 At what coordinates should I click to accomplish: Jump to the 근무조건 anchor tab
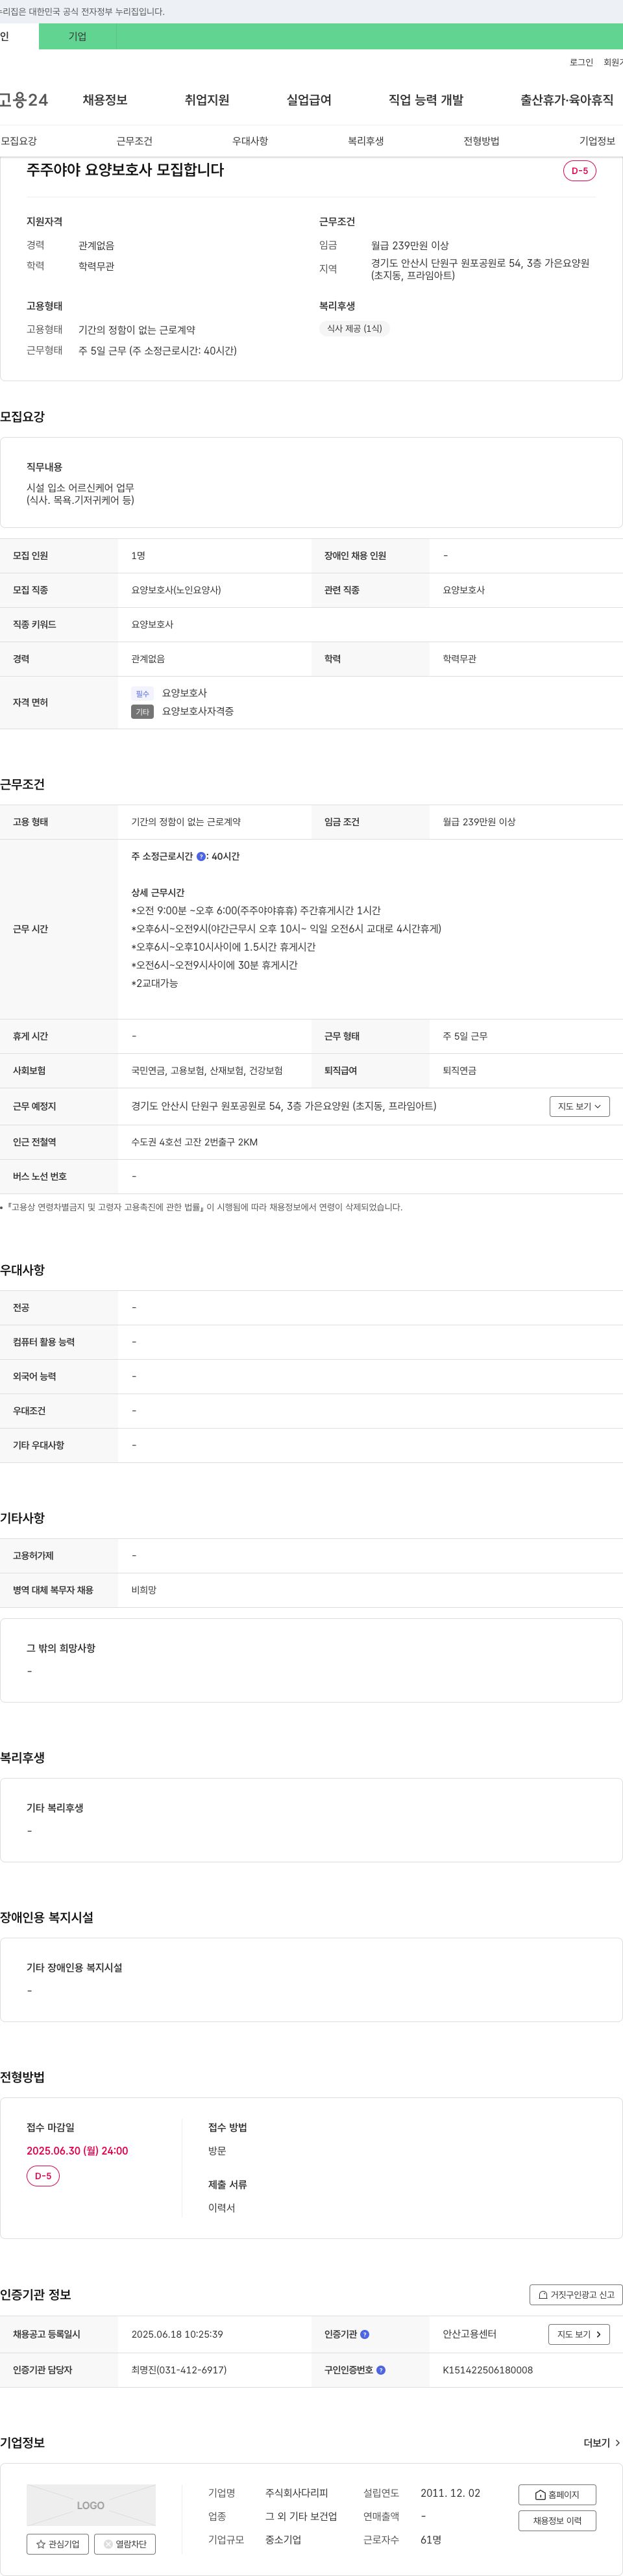point(134,141)
